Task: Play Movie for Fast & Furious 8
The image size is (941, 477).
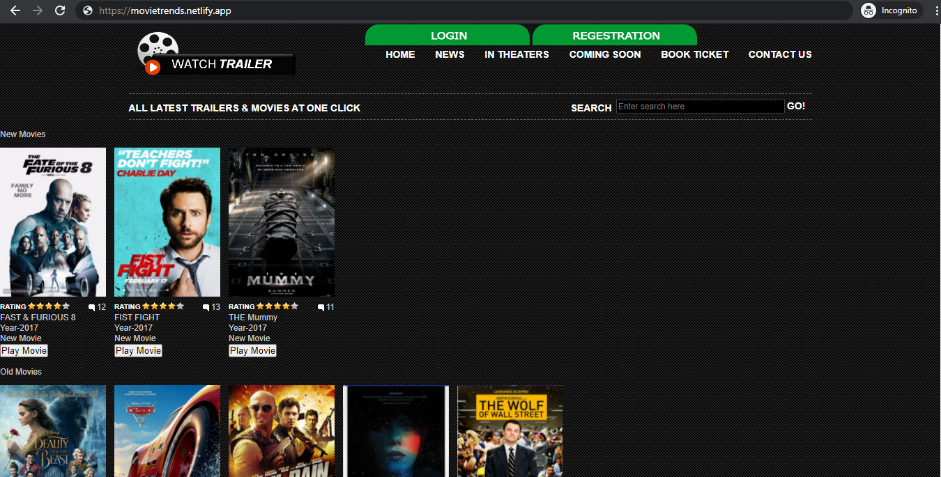Action: pos(24,350)
